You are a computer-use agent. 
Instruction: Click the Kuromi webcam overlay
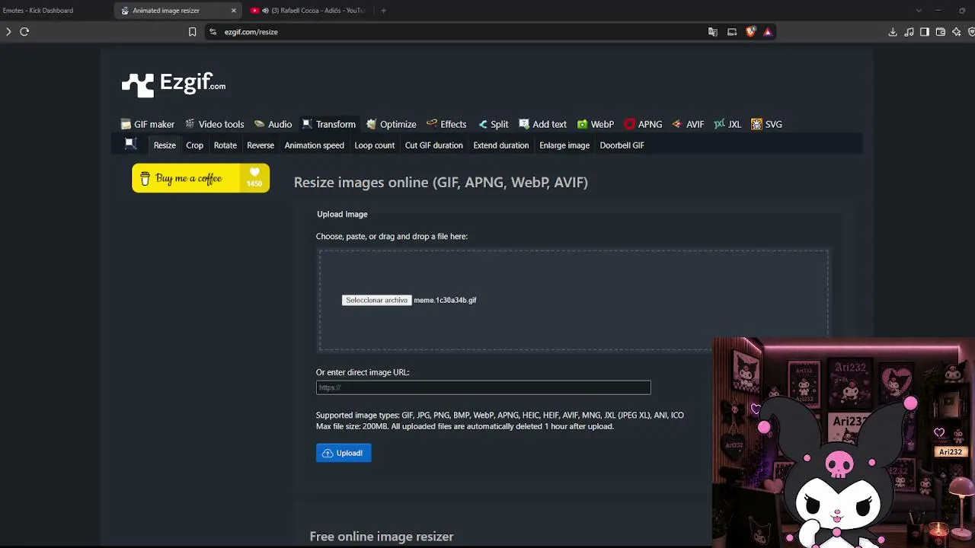(843, 443)
